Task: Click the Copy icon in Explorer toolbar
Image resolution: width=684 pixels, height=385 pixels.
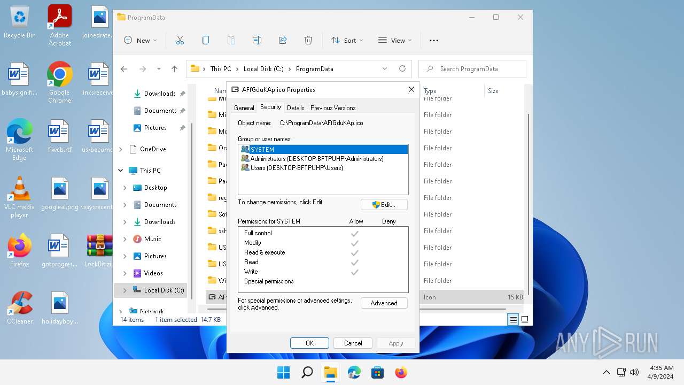Action: (x=206, y=40)
